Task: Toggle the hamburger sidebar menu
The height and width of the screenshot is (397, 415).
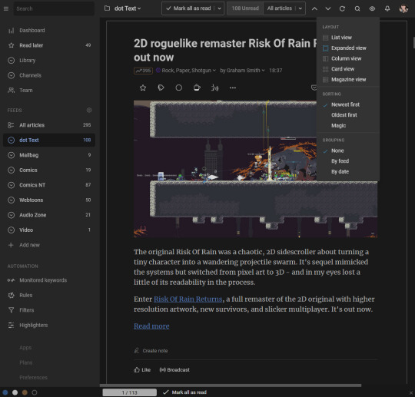Action: pyautogui.click(x=6, y=8)
